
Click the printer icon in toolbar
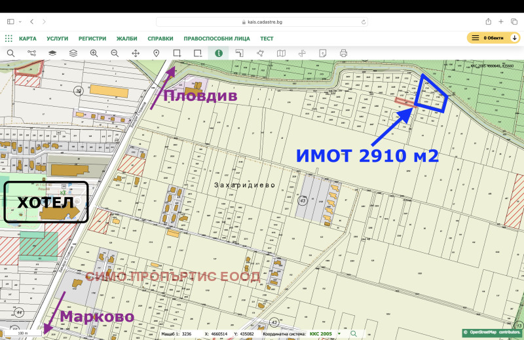pyautogui.click(x=343, y=53)
